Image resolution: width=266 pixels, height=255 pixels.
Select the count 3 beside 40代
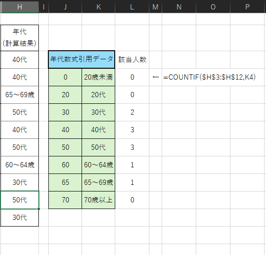[x=132, y=130]
